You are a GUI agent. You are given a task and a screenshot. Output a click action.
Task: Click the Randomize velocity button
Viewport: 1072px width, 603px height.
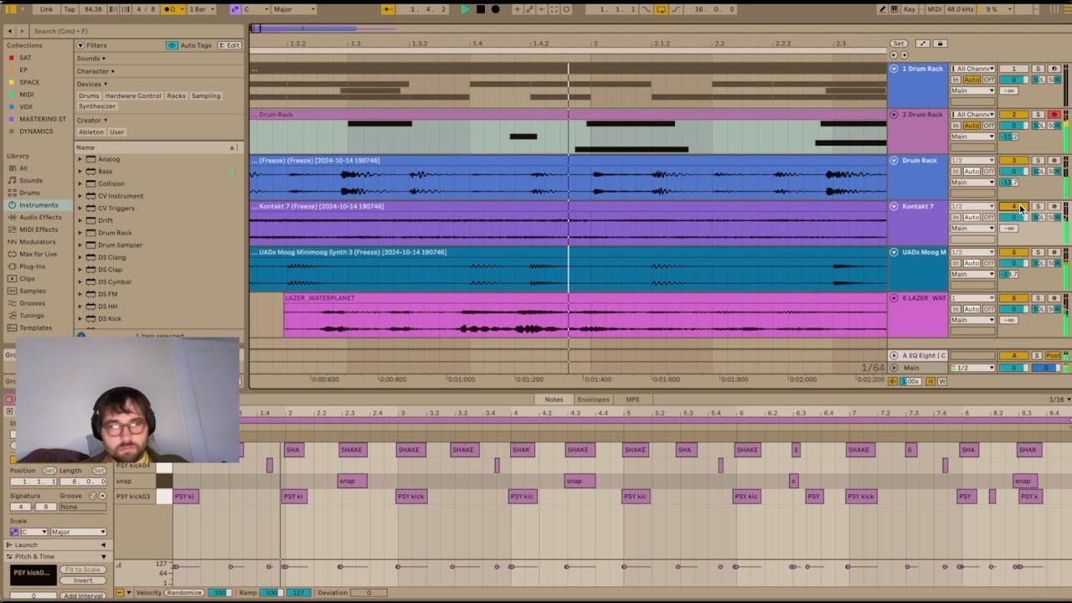(183, 593)
